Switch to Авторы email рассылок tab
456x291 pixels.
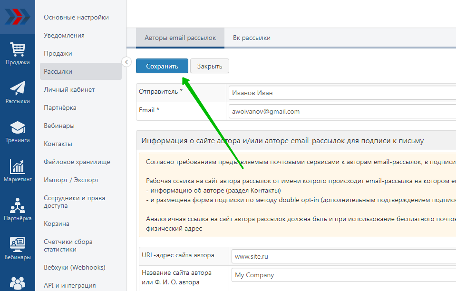[180, 38]
